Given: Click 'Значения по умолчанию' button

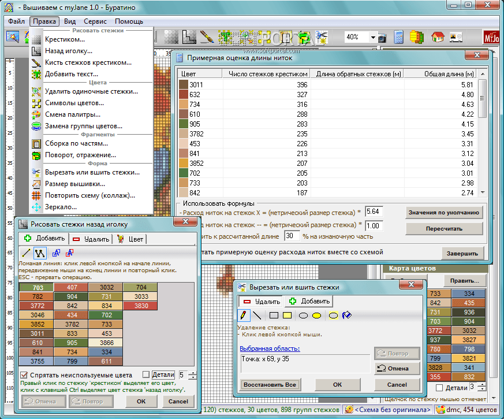Looking at the screenshot, I should pyautogui.click(x=444, y=213).
